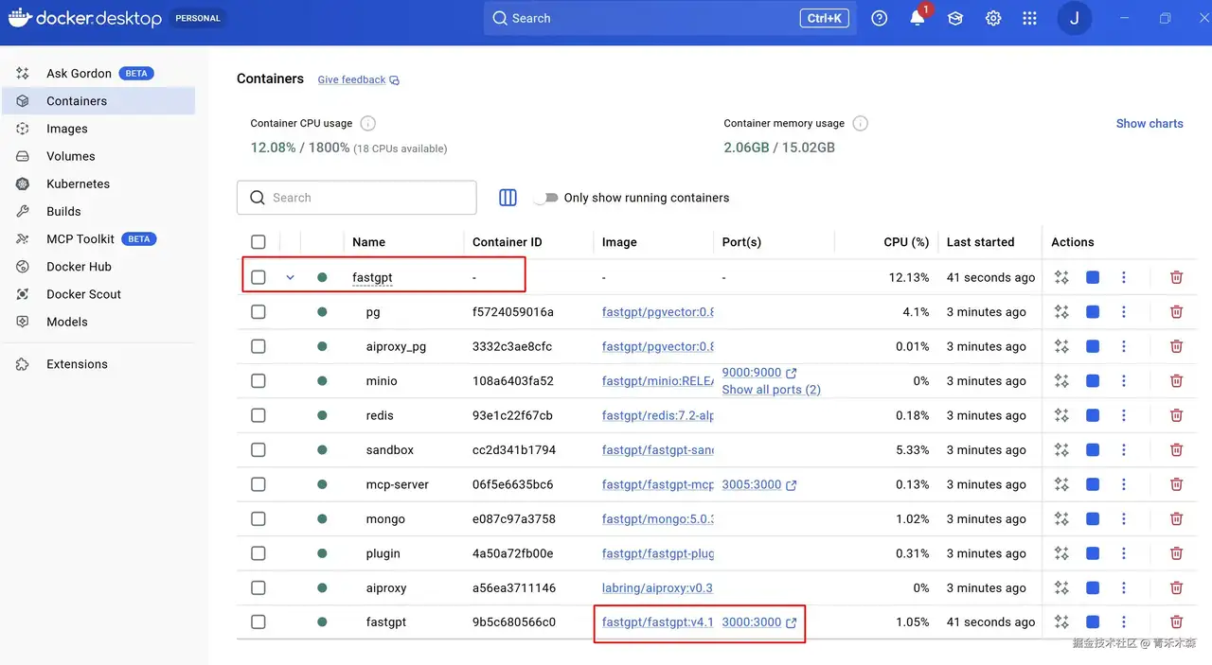
Task: Open Models in sidebar
Action: click(98, 322)
